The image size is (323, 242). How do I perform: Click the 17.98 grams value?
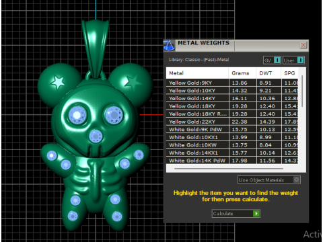[240, 161]
